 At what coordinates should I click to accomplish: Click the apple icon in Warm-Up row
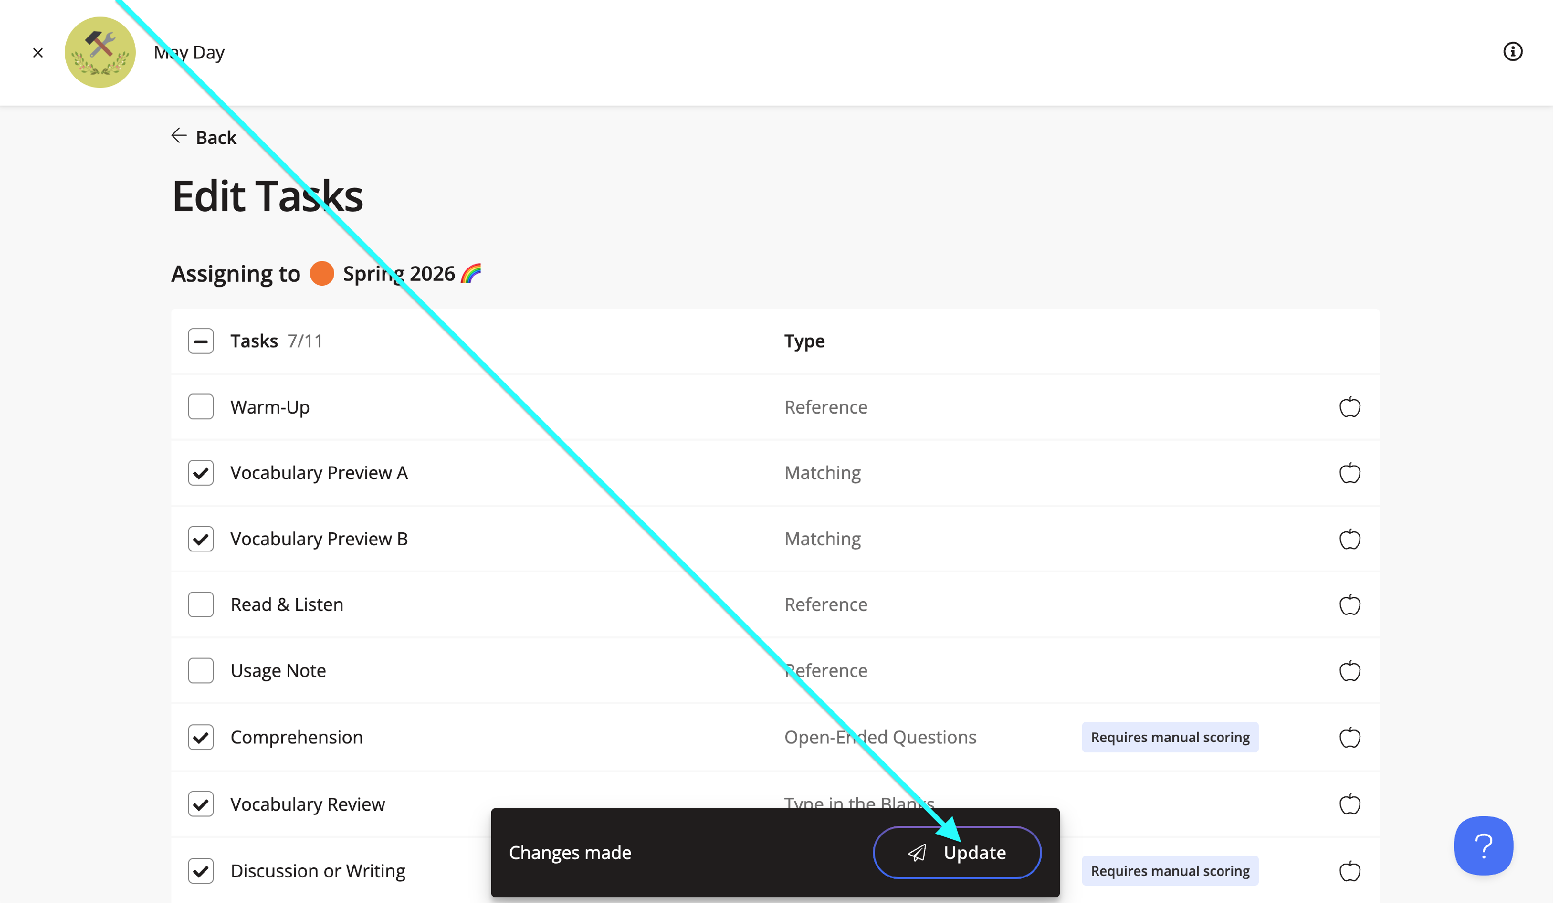1350,407
